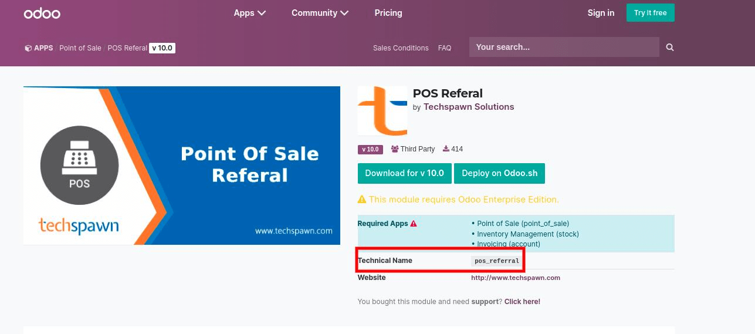
Task: Click the APPS cube icon
Action: [28, 48]
